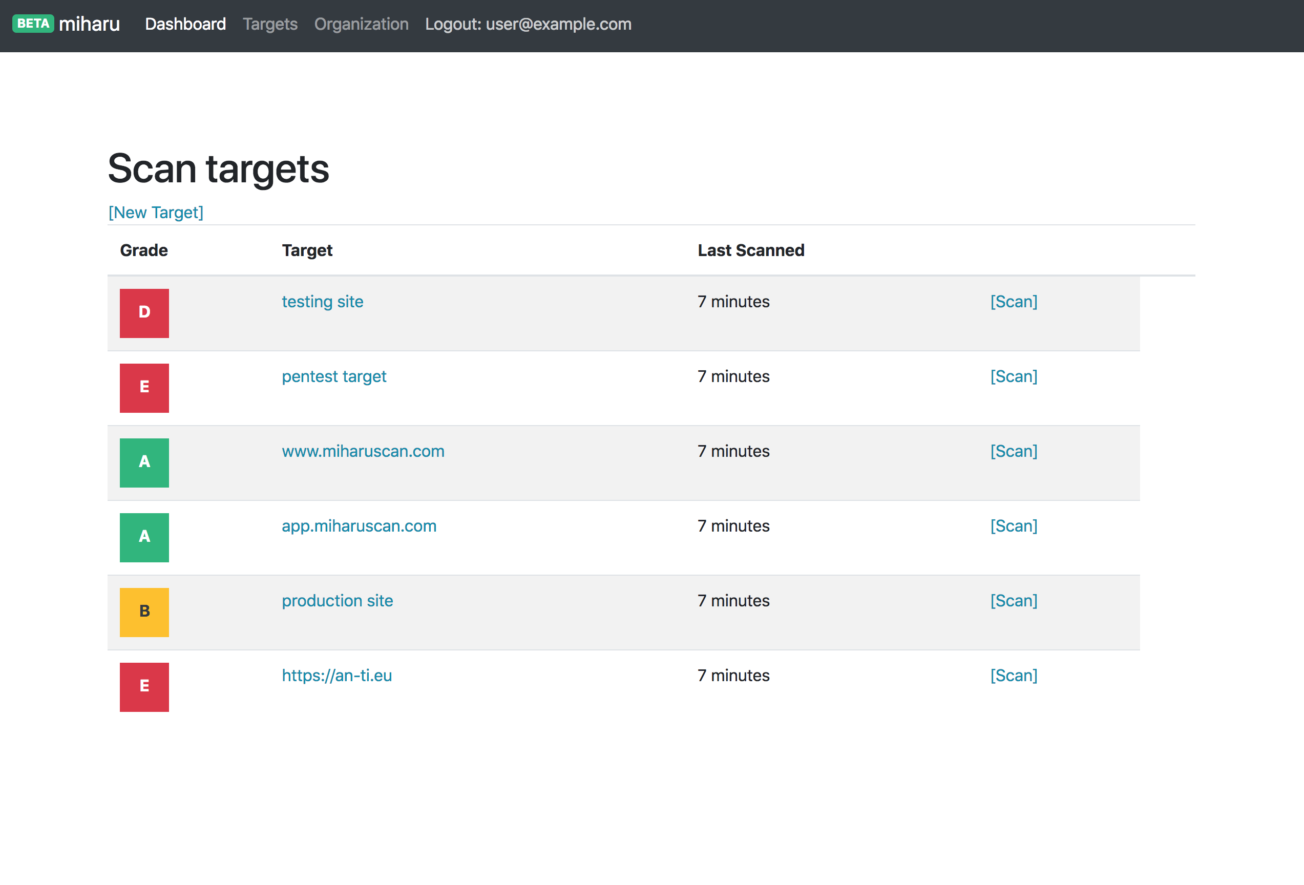Click grade E badge for pentest target

click(x=144, y=388)
